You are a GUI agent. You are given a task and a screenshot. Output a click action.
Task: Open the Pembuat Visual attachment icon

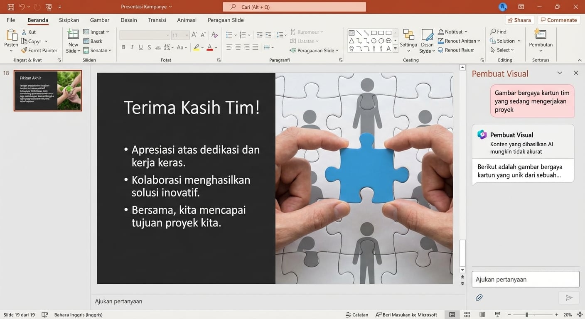pos(479,297)
